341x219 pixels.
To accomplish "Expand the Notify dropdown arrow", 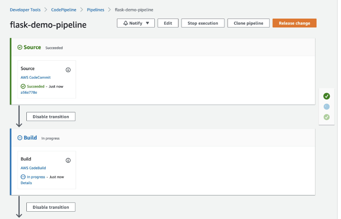I will click(147, 23).
